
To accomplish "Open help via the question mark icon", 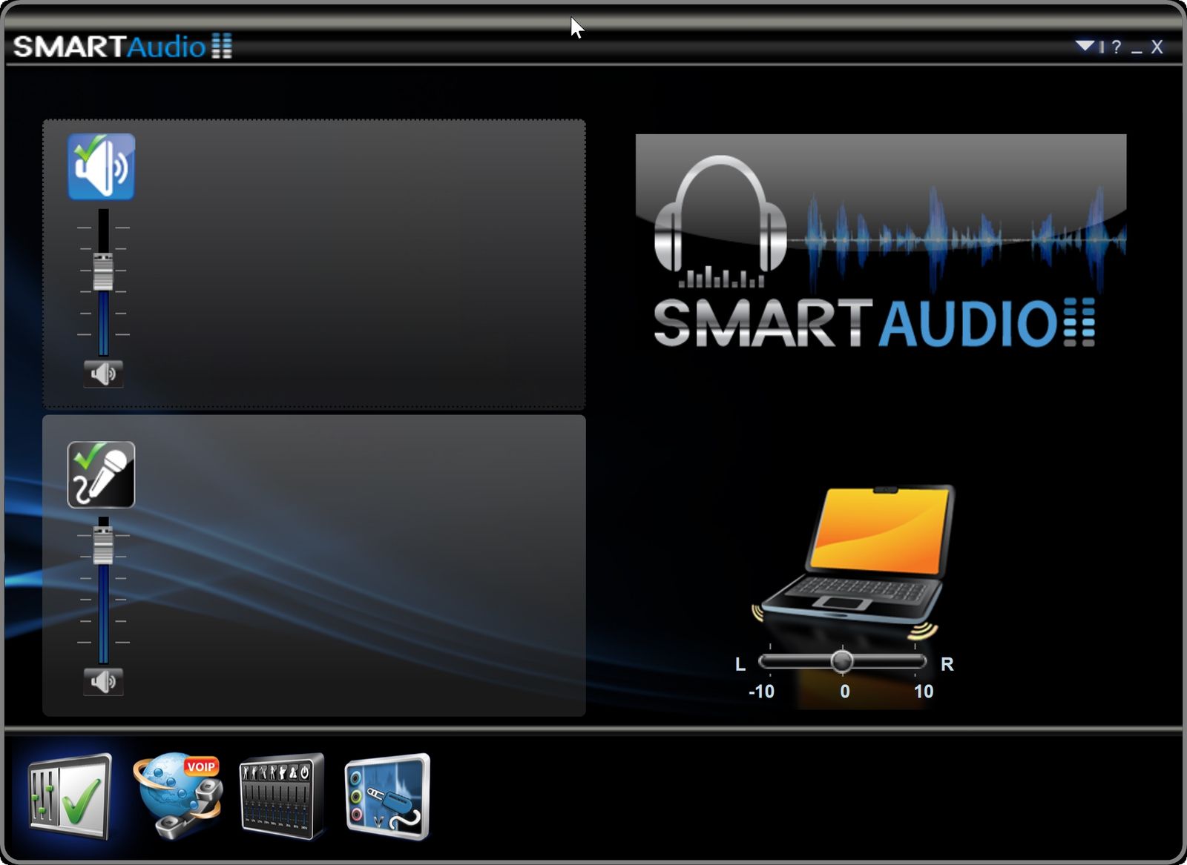I will (1116, 47).
